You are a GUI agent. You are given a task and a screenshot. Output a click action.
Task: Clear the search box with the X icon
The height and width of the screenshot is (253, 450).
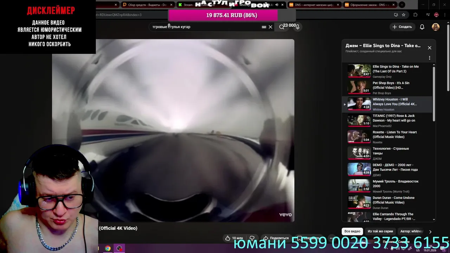(x=270, y=27)
